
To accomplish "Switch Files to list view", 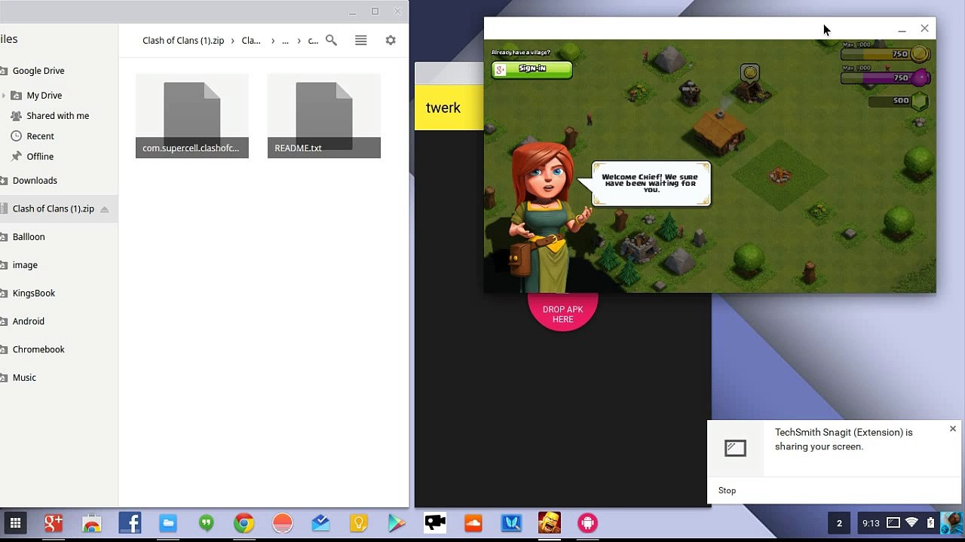I will pos(361,41).
